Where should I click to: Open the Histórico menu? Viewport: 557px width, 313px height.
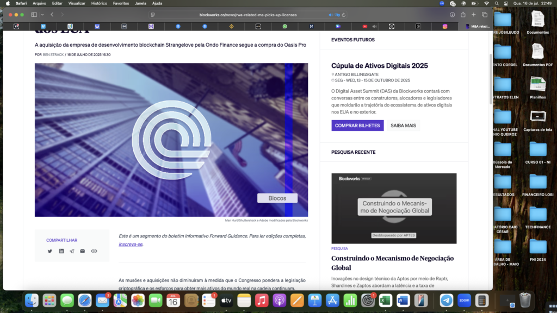pyautogui.click(x=99, y=3)
